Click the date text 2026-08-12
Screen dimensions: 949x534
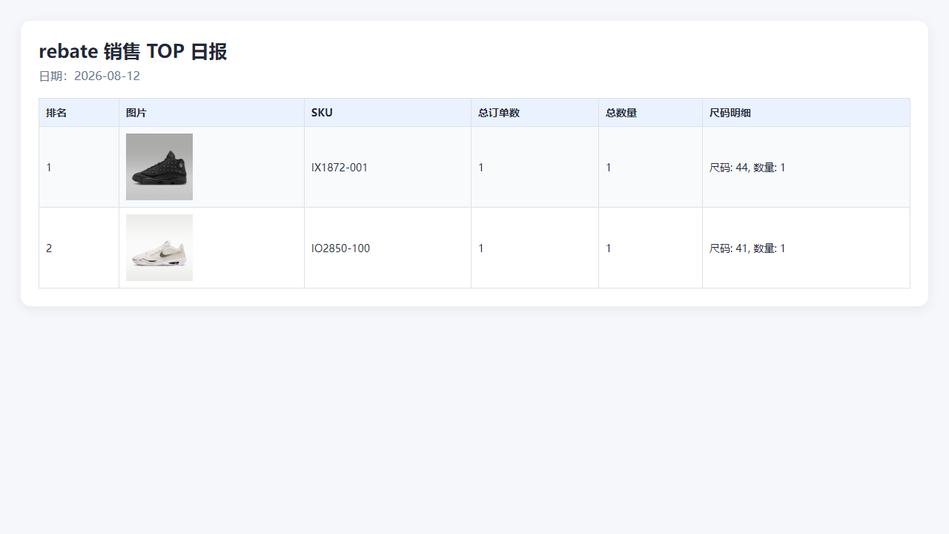coord(107,76)
